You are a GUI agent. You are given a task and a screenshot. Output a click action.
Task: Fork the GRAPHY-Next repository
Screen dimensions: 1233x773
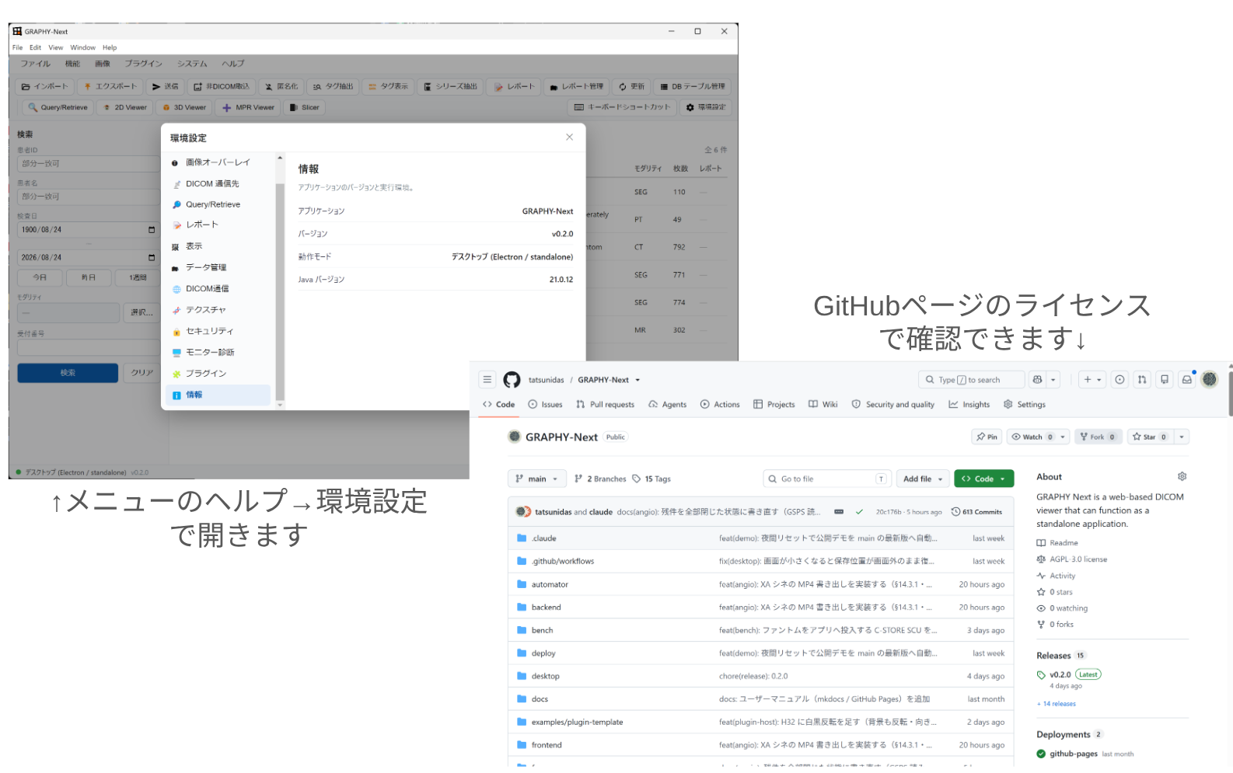coord(1098,437)
